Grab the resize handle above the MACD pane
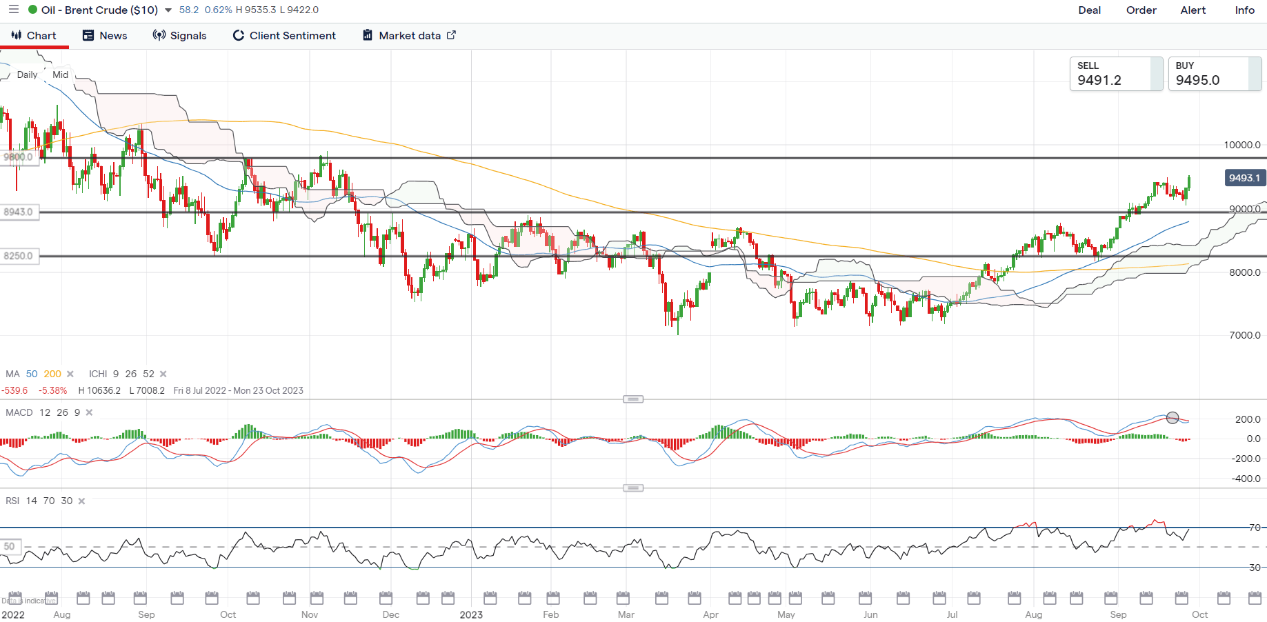This screenshot has height=622, width=1267. tap(633, 399)
